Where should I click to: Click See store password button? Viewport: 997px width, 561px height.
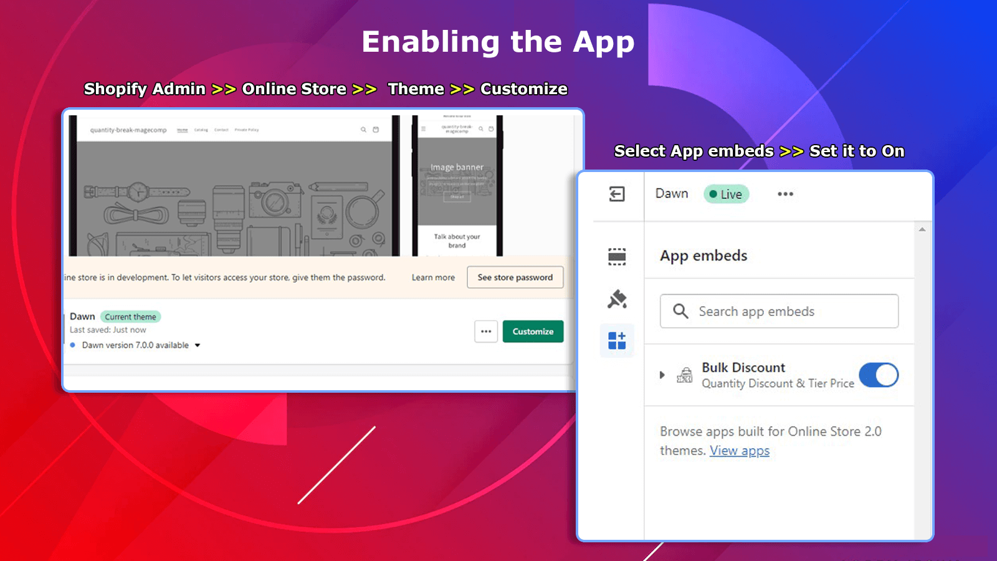tap(515, 277)
